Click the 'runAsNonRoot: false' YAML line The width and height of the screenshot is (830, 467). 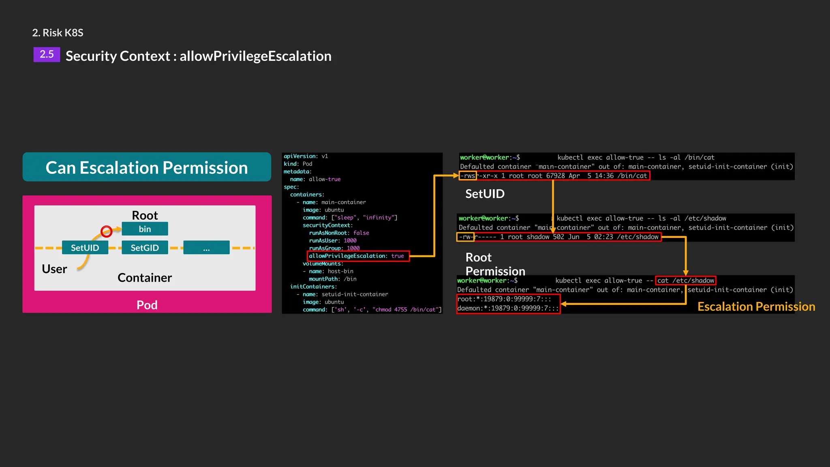pyautogui.click(x=339, y=233)
